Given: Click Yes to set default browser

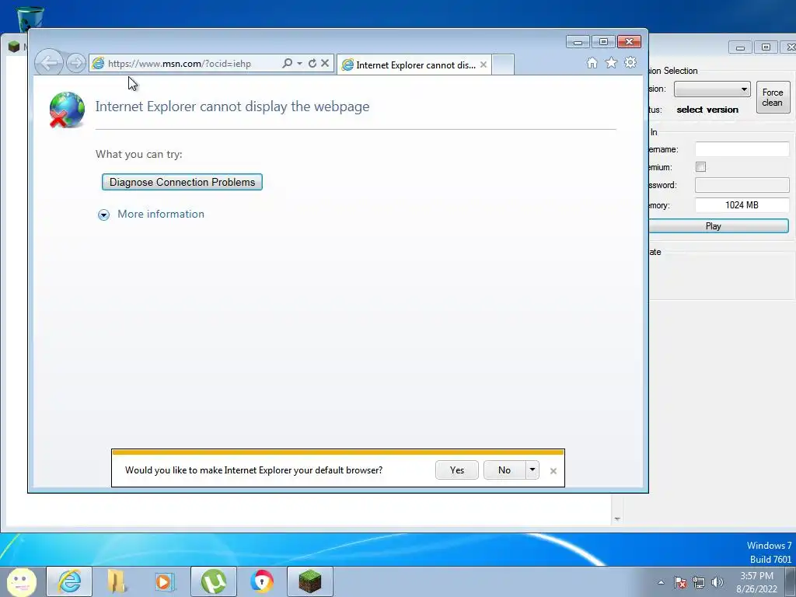Looking at the screenshot, I should click(x=457, y=470).
